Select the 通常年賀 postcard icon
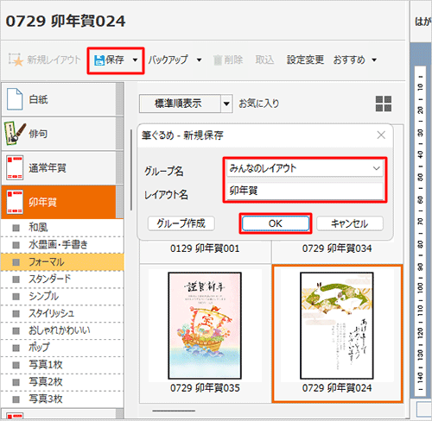The image size is (432, 421). click(15, 168)
